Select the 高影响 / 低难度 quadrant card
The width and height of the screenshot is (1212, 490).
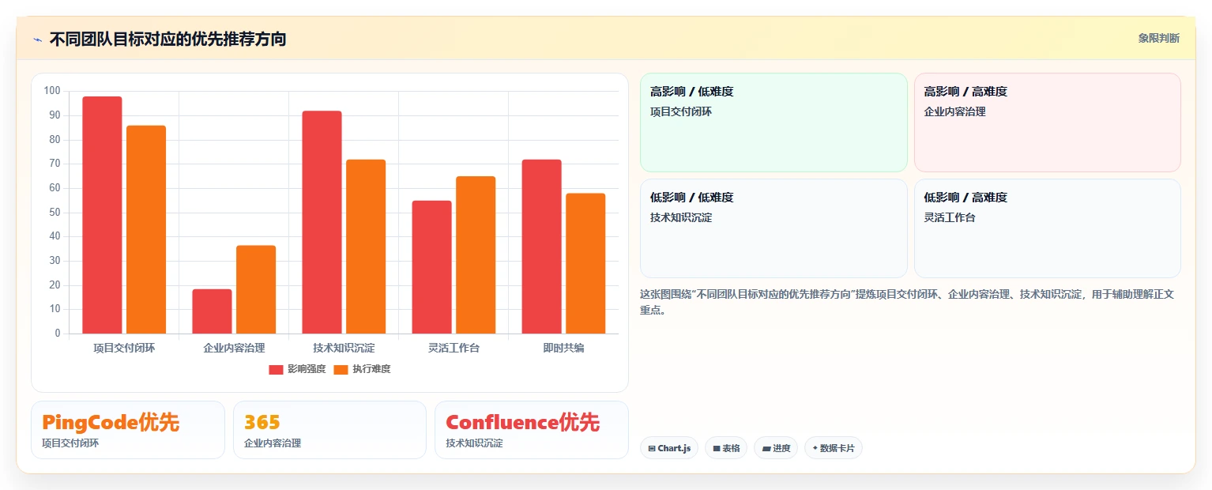pyautogui.click(x=773, y=122)
